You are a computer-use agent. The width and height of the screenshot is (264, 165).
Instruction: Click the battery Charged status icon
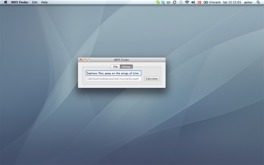pyautogui.click(x=212, y=2)
